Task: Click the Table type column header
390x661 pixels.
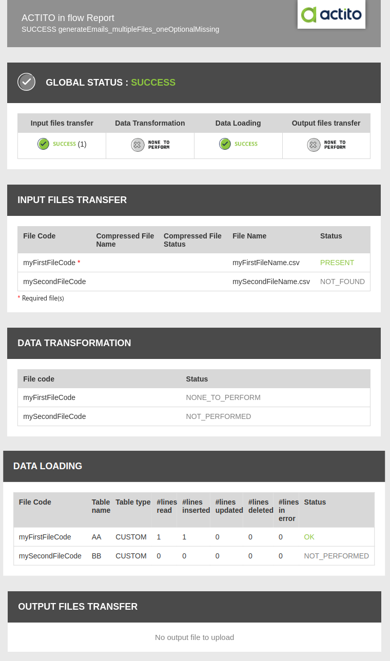Action: tap(133, 502)
